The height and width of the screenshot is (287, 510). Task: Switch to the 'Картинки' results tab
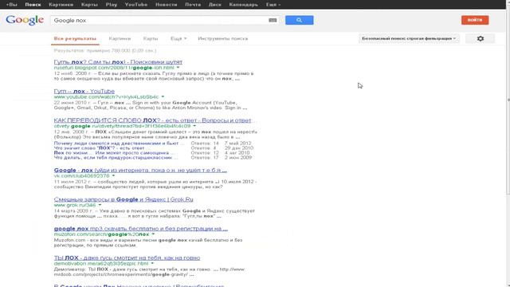click(120, 38)
